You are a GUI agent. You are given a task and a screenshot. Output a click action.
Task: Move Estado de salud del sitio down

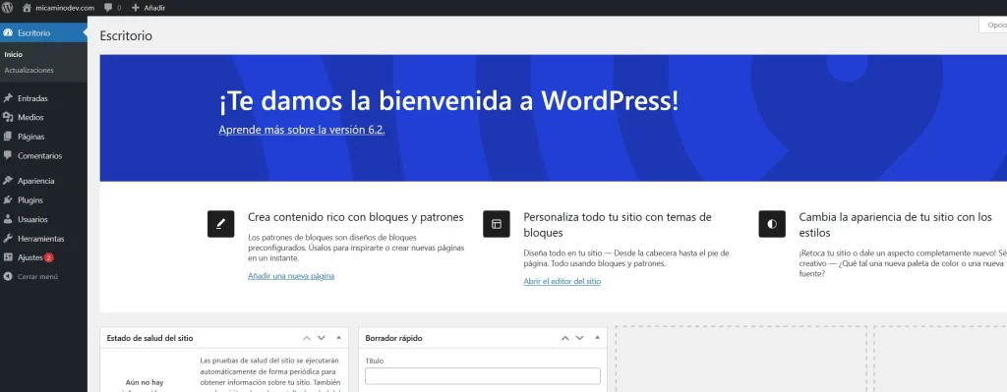(322, 338)
